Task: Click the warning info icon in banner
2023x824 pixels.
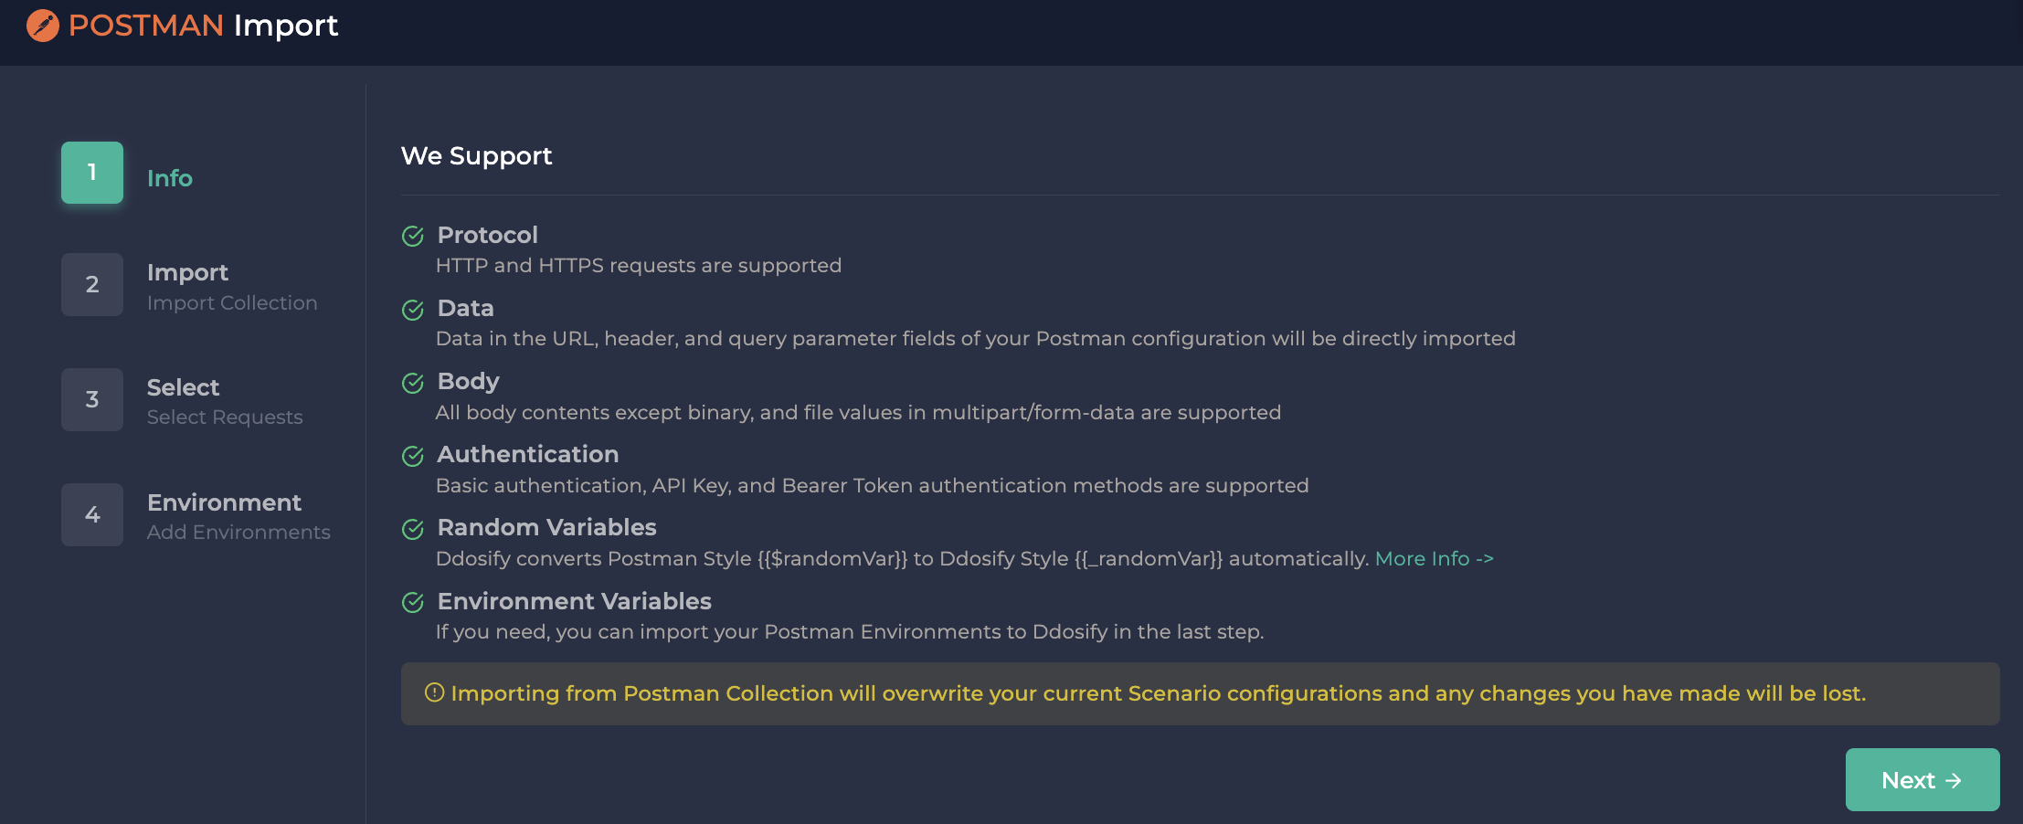Action: (x=435, y=693)
